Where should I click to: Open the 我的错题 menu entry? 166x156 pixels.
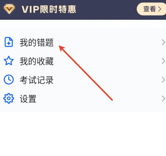(x=83, y=42)
